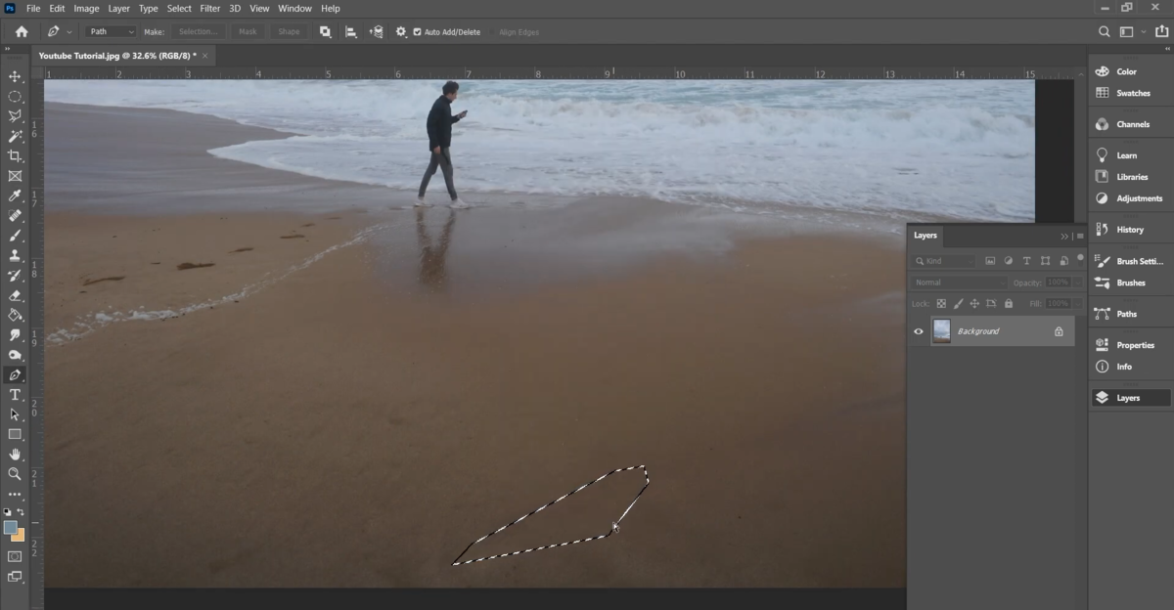Select the Brush tool in toolbox
This screenshot has height=610, width=1174.
tap(15, 236)
